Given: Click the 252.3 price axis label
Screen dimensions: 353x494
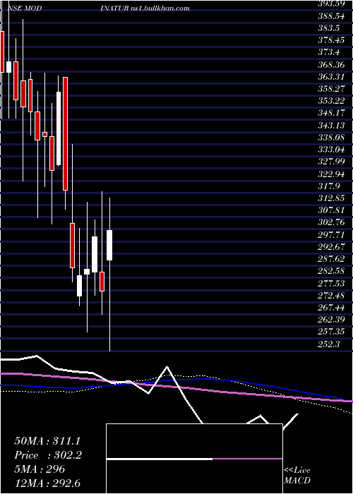Looking at the screenshot, I should pyautogui.click(x=329, y=344).
